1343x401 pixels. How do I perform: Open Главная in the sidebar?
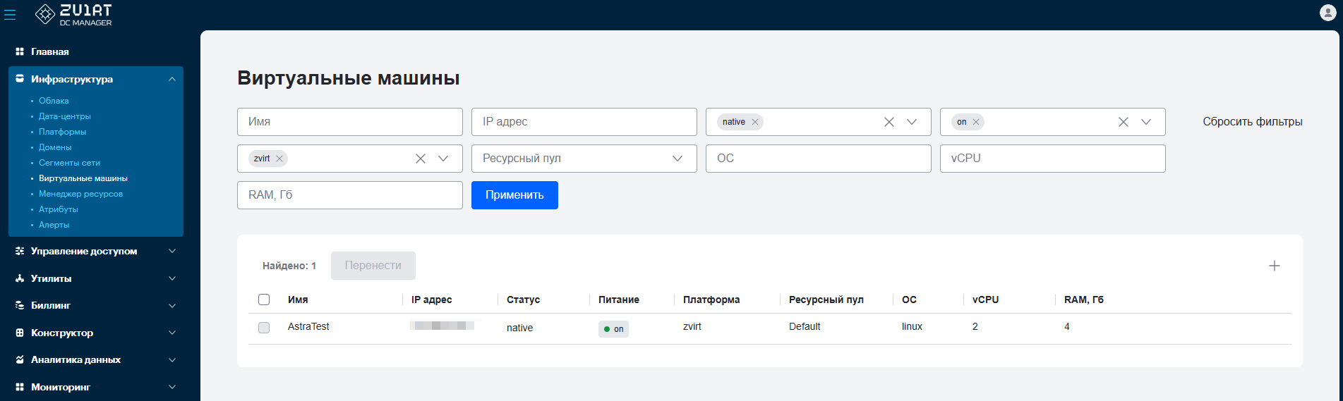[49, 51]
